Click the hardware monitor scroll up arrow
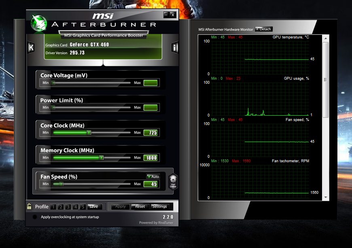 pyautogui.click(x=326, y=38)
